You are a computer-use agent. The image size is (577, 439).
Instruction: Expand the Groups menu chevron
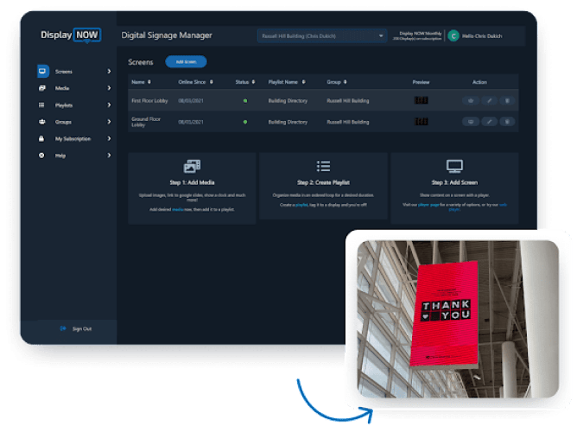pyautogui.click(x=109, y=122)
